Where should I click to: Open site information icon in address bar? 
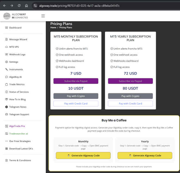(35, 5)
